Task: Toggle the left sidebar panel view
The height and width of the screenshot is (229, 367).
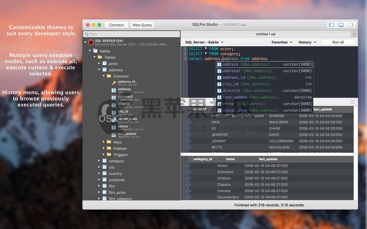Action: coord(332,25)
